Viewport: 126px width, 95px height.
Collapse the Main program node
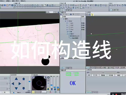coord(66,21)
